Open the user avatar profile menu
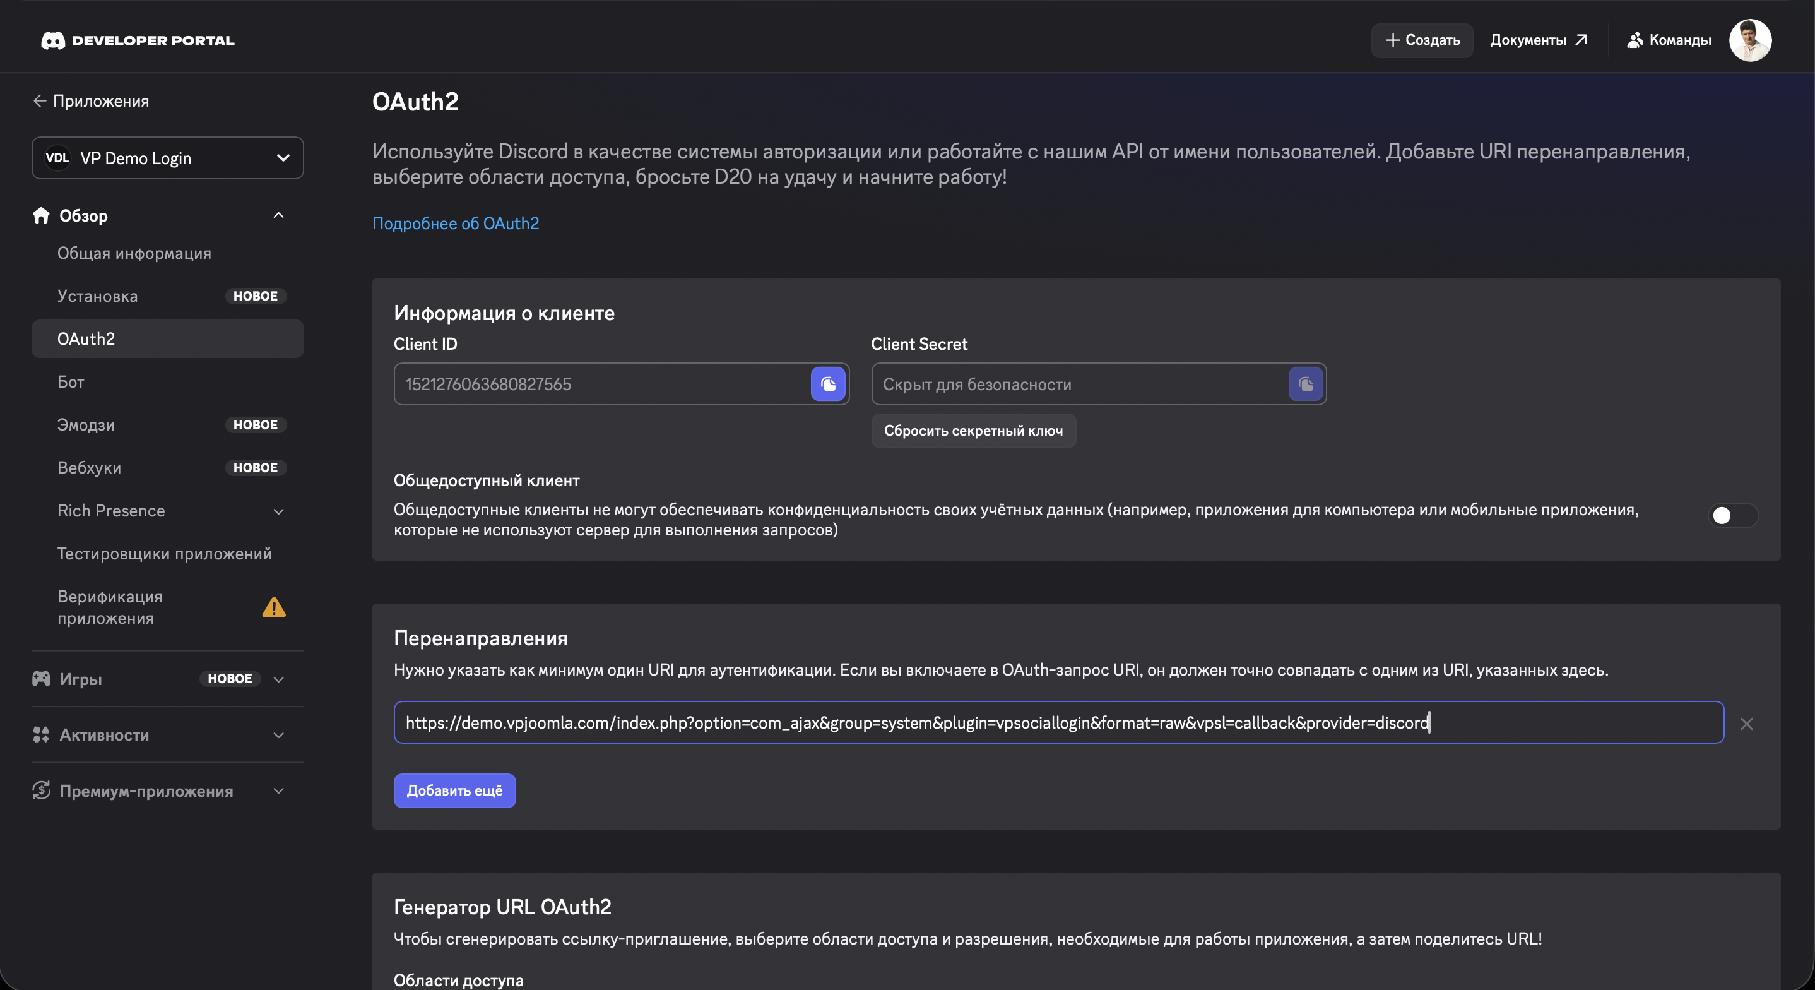This screenshot has height=990, width=1815. coord(1750,40)
